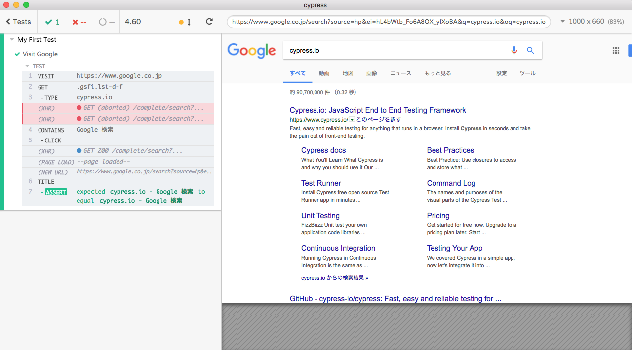
Task: Go back to the Tests list
Action: [18, 22]
